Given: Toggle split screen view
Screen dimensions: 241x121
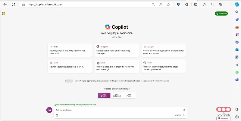Looking at the screenshot, I should coord(196,5).
